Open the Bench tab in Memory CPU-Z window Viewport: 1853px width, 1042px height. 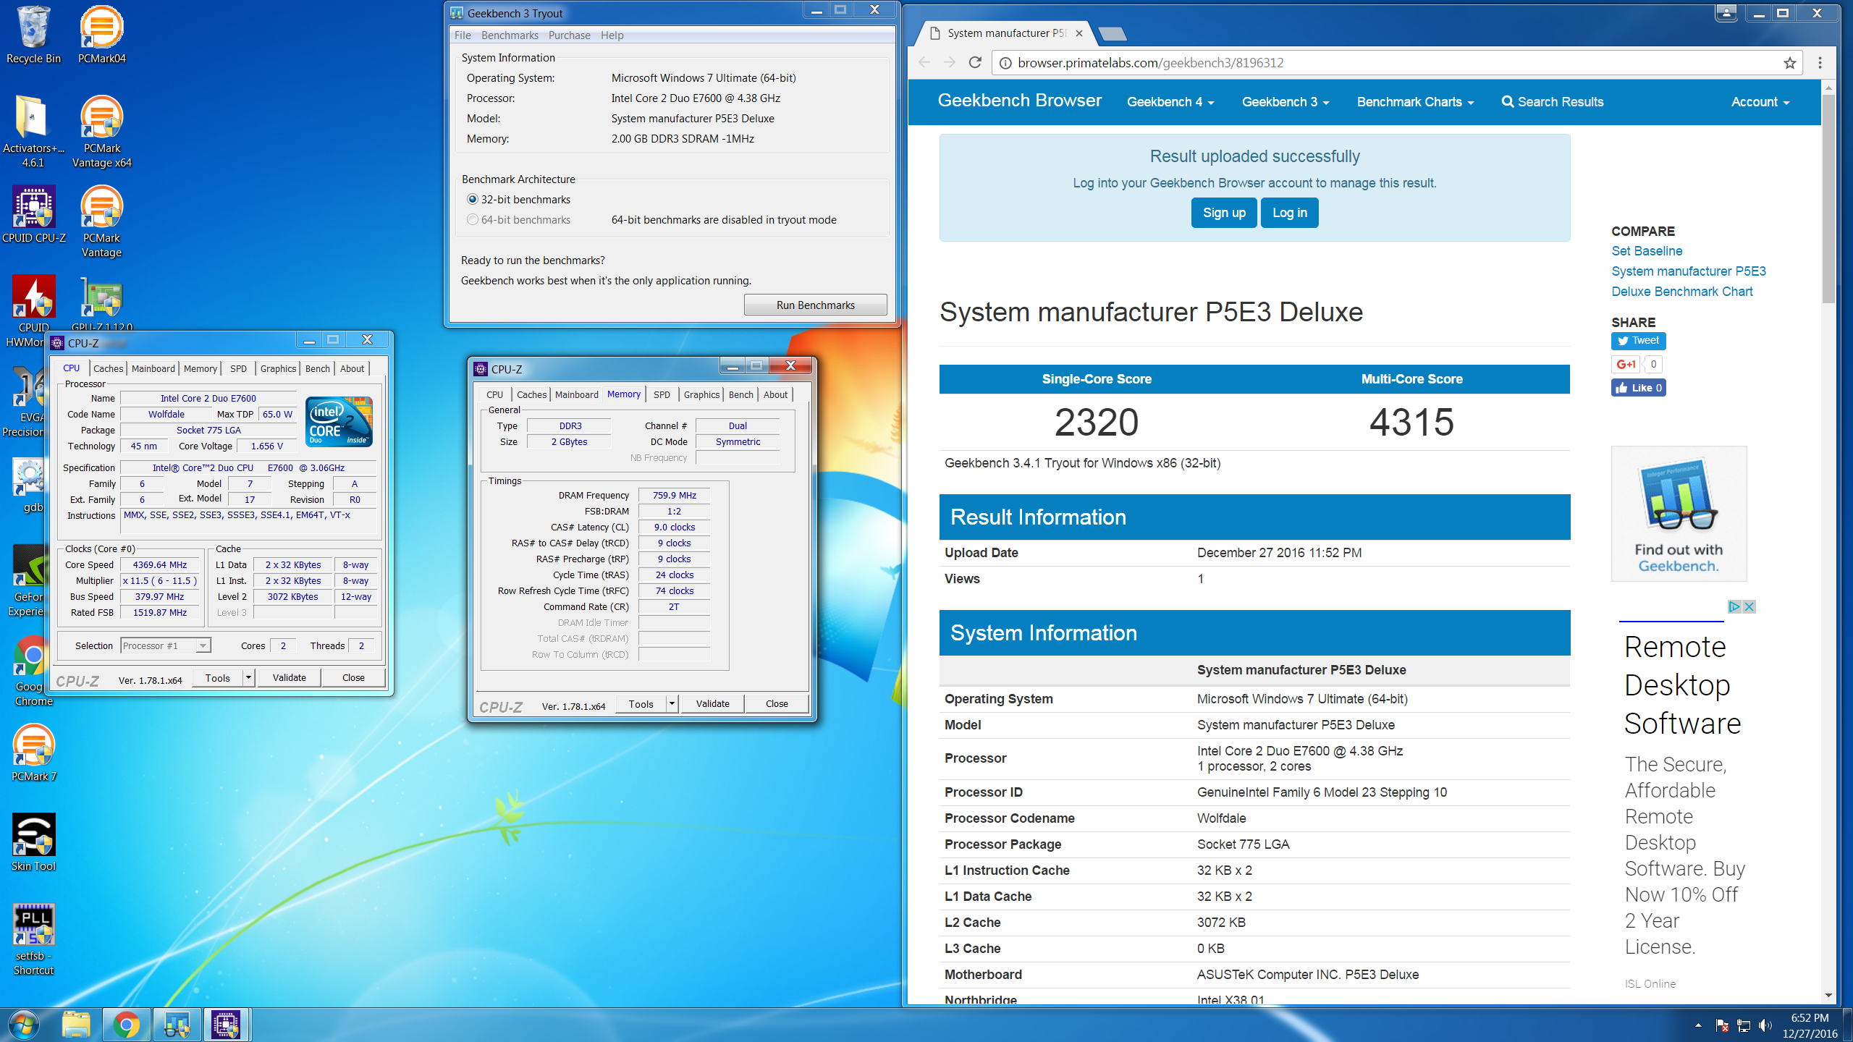(740, 394)
